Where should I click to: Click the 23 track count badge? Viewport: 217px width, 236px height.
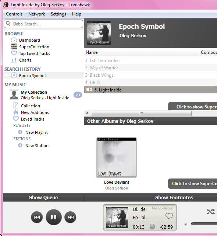point(78,95)
